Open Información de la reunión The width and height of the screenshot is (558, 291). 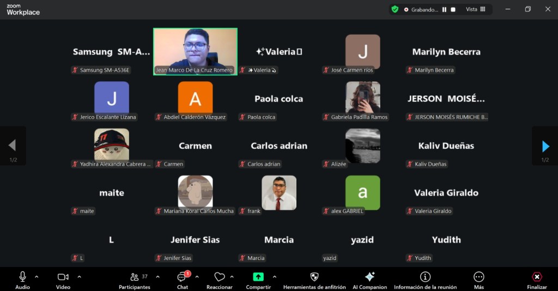coord(425,277)
